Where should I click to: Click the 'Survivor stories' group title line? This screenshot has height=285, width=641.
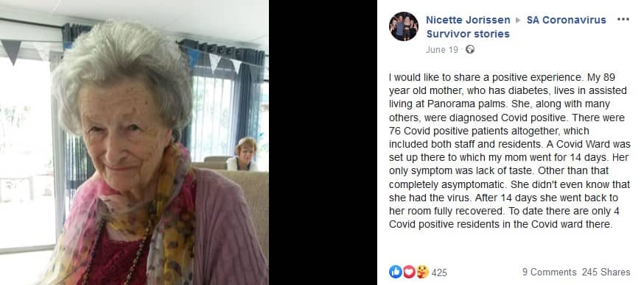coord(468,34)
